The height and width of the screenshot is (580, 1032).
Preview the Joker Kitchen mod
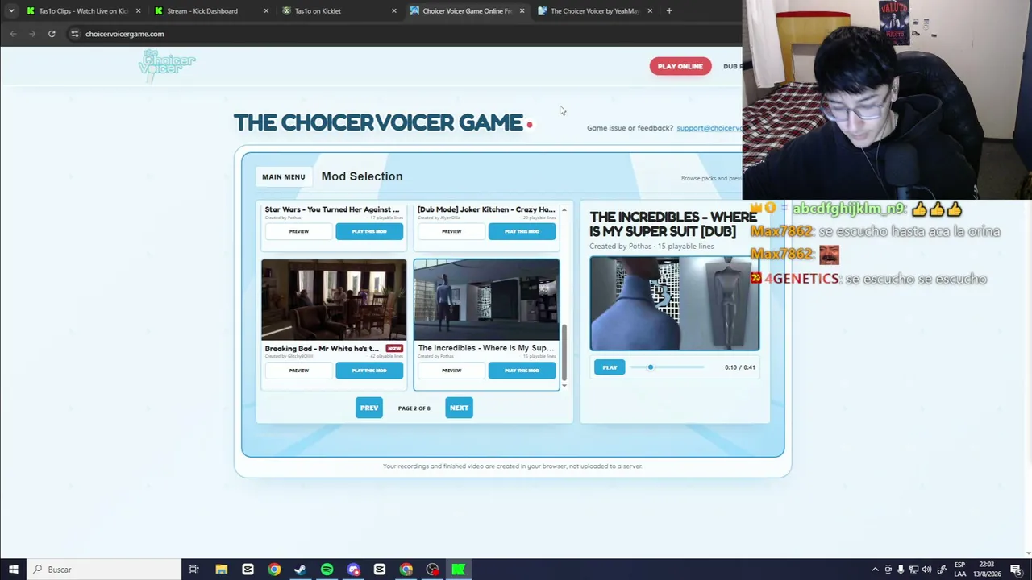(451, 231)
